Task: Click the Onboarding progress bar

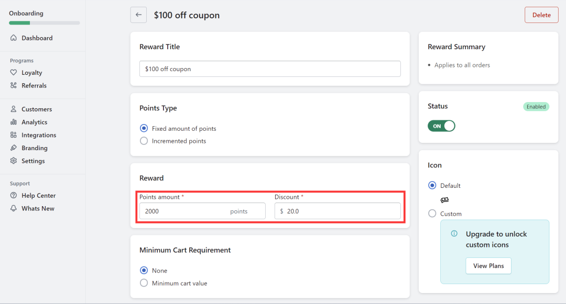Action: click(45, 23)
